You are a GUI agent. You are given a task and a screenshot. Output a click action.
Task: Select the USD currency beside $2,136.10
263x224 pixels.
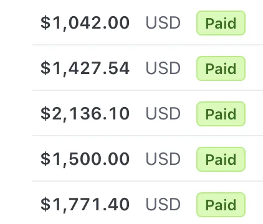pyautogui.click(x=163, y=113)
